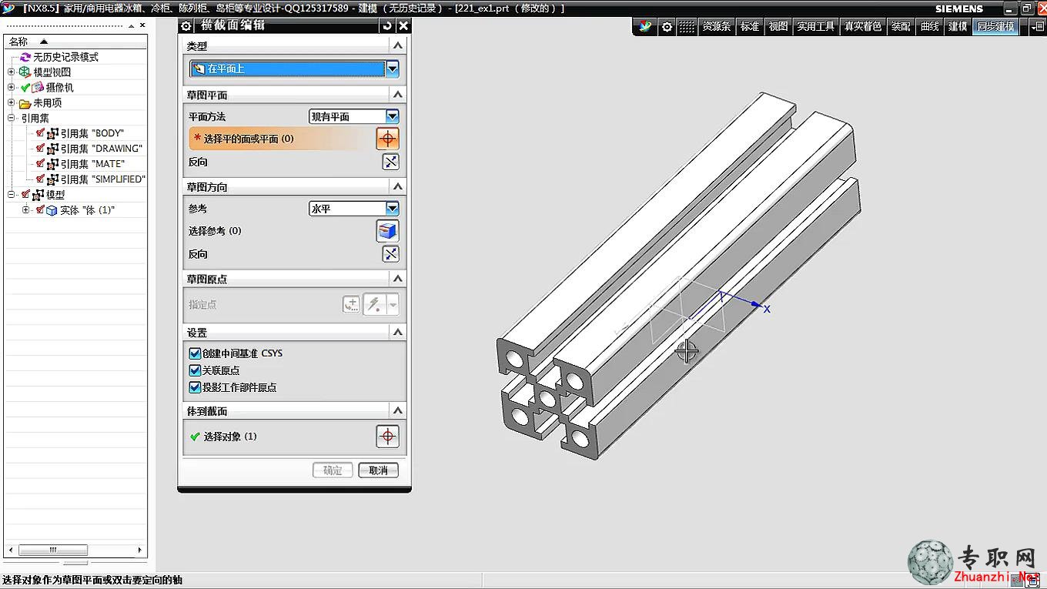Image resolution: width=1047 pixels, height=589 pixels.
Task: Uncheck 关联原点 checkbox
Action: pos(195,370)
